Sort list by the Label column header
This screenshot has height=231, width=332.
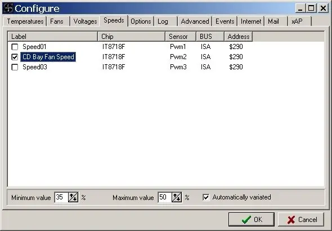(53, 37)
